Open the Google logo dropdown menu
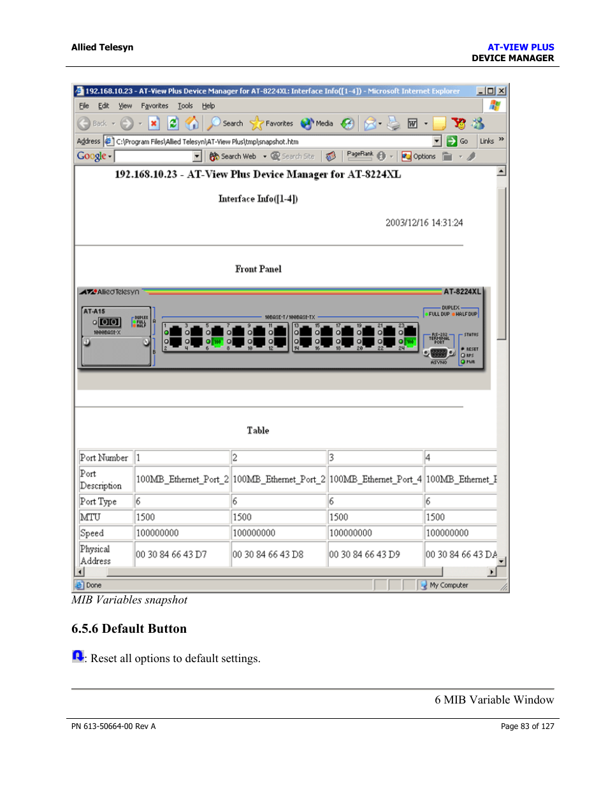 pyautogui.click(x=94, y=156)
